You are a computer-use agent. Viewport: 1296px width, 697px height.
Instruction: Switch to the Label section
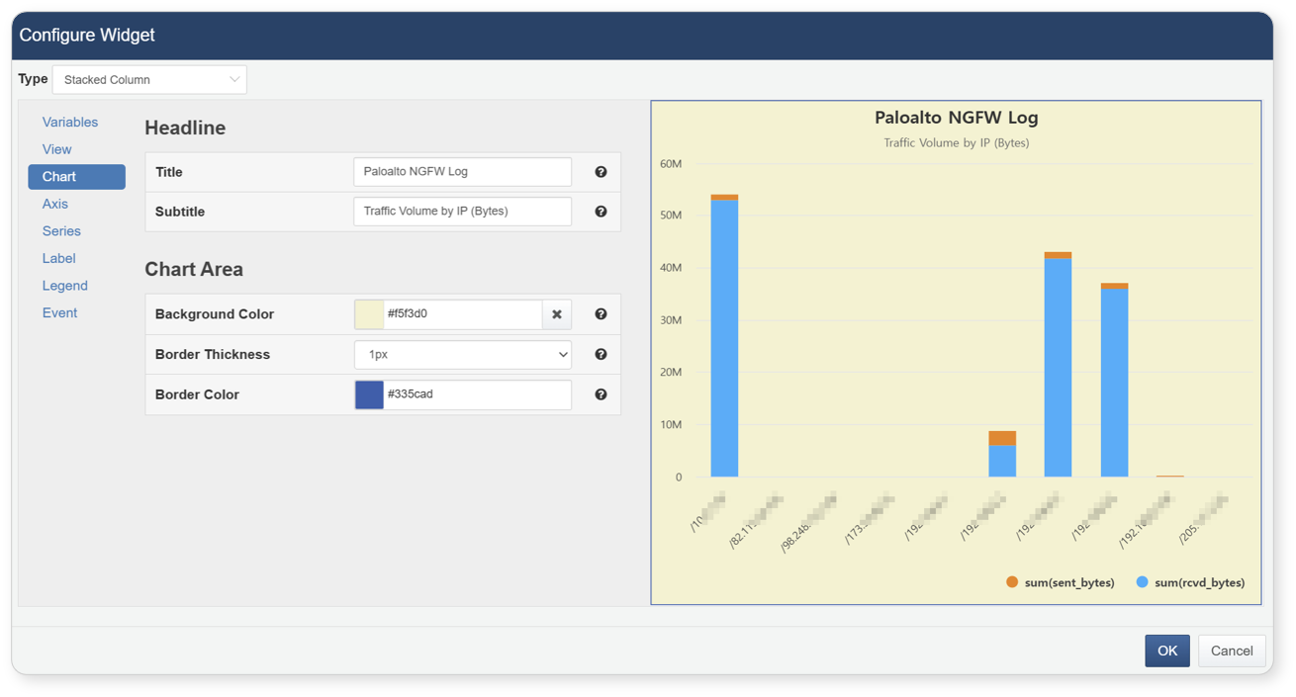pos(58,258)
